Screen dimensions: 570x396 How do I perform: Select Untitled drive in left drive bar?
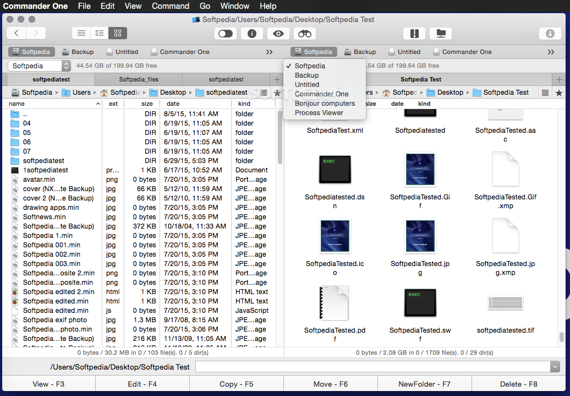click(x=122, y=52)
